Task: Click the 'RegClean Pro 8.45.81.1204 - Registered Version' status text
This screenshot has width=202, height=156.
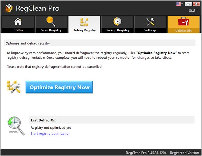Action: click(x=162, y=153)
